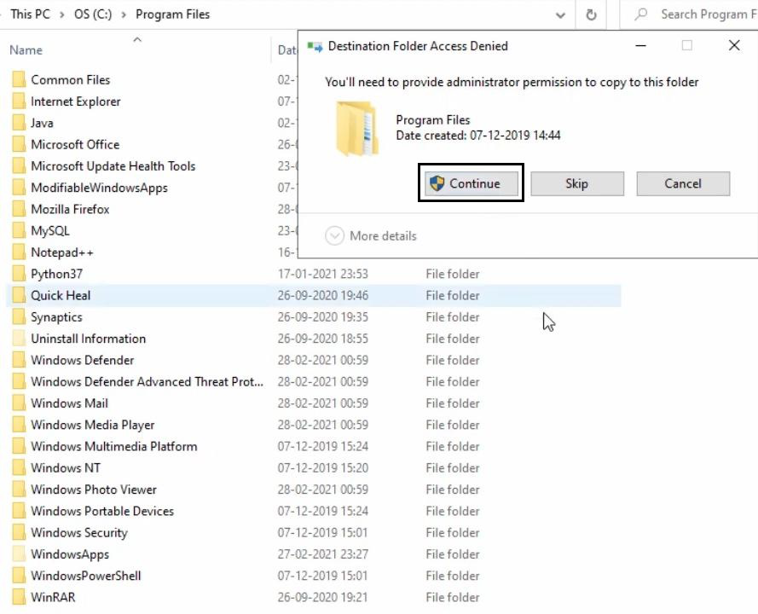This screenshot has width=758, height=614.
Task: Select the Windows Multimedia Platform folder name
Action: click(x=114, y=446)
